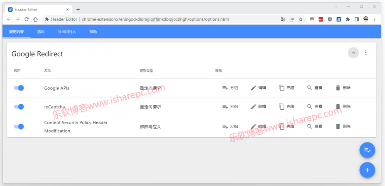This screenshot has width=385, height=186.
Task: Toggle Content Security Policy Header Modification switch
Action: pos(19,126)
